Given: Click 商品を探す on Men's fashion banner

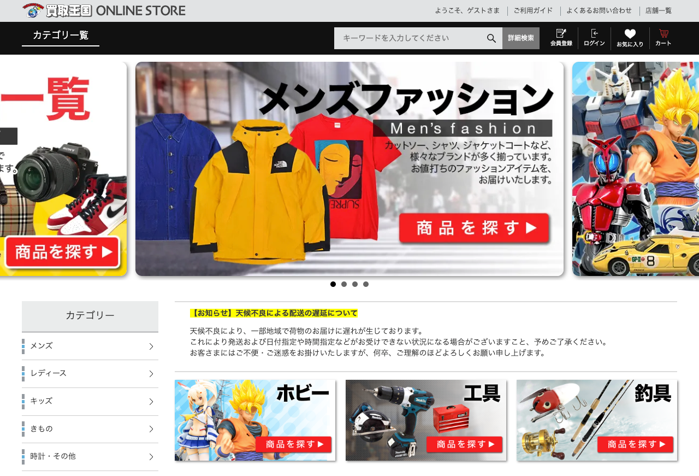Looking at the screenshot, I should 474,228.
